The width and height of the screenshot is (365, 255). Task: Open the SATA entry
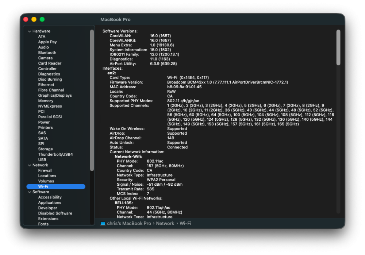43,138
